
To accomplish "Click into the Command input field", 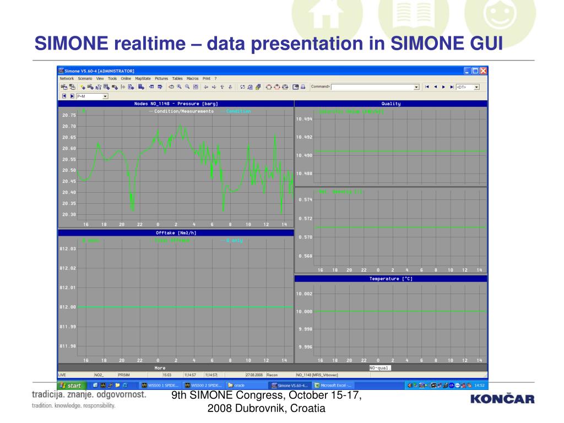I will 372,87.
